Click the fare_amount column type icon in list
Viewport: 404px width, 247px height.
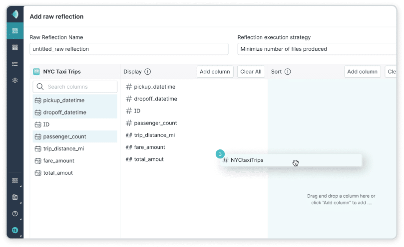point(38,161)
